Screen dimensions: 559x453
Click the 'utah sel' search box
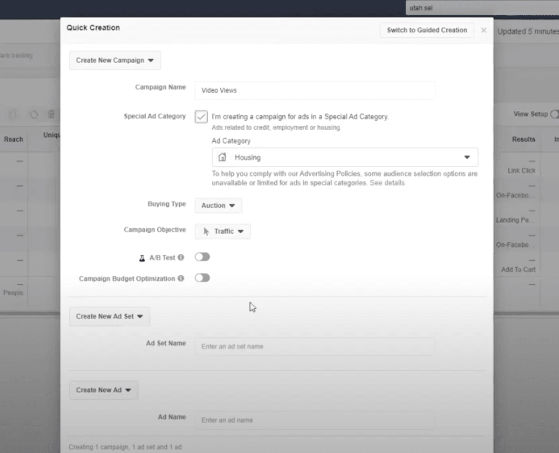(482, 8)
